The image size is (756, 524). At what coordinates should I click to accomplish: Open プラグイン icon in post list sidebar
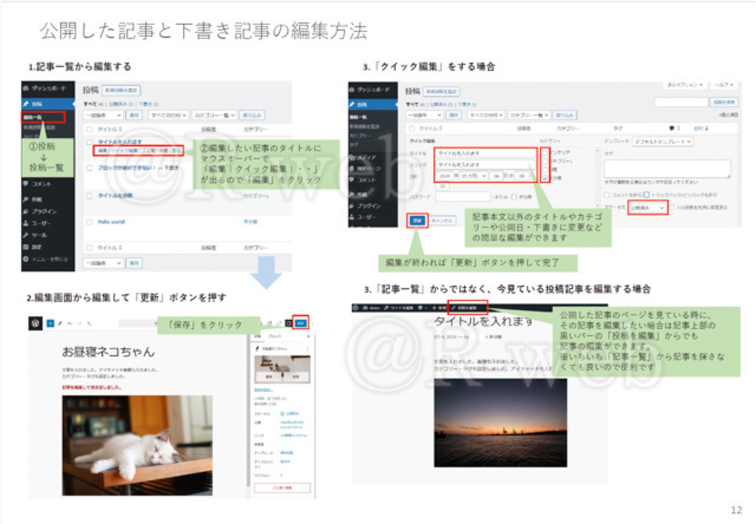26,211
